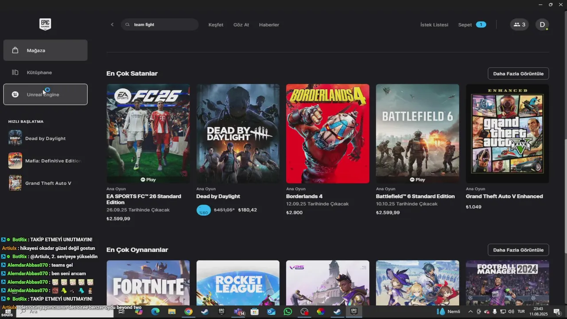Click the Borderlands 4 title text
Viewport: 567px width, 319px height.
point(304,196)
